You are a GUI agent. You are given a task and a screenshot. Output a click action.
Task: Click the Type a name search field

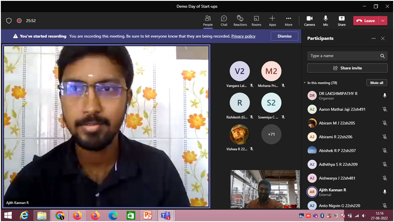click(x=344, y=56)
